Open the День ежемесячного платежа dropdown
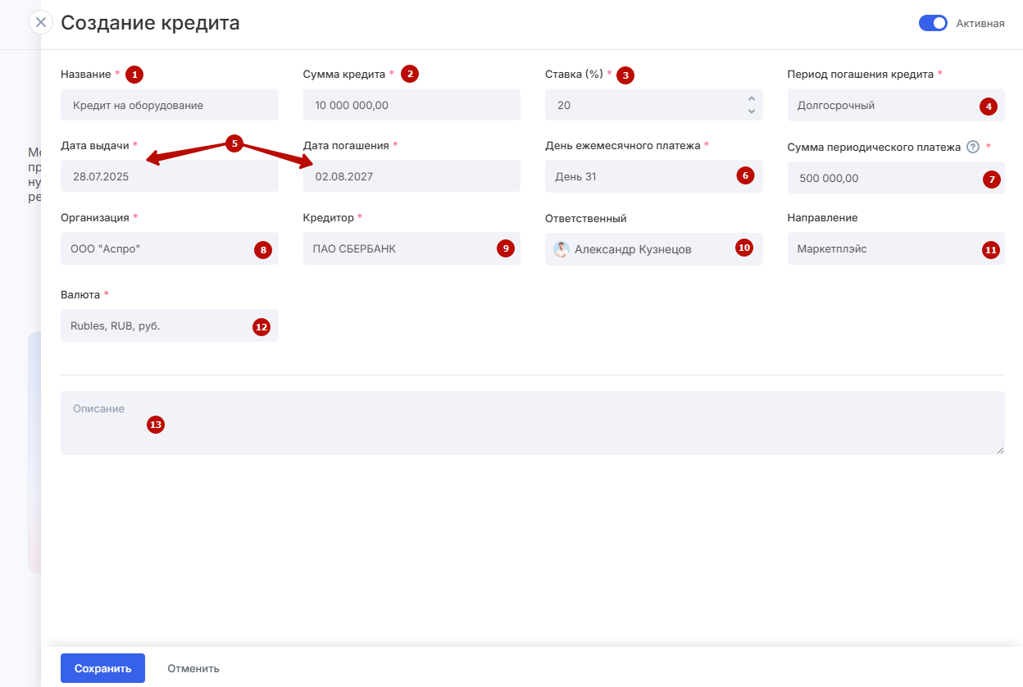Screen dimensions: 1023x687 pos(654,176)
